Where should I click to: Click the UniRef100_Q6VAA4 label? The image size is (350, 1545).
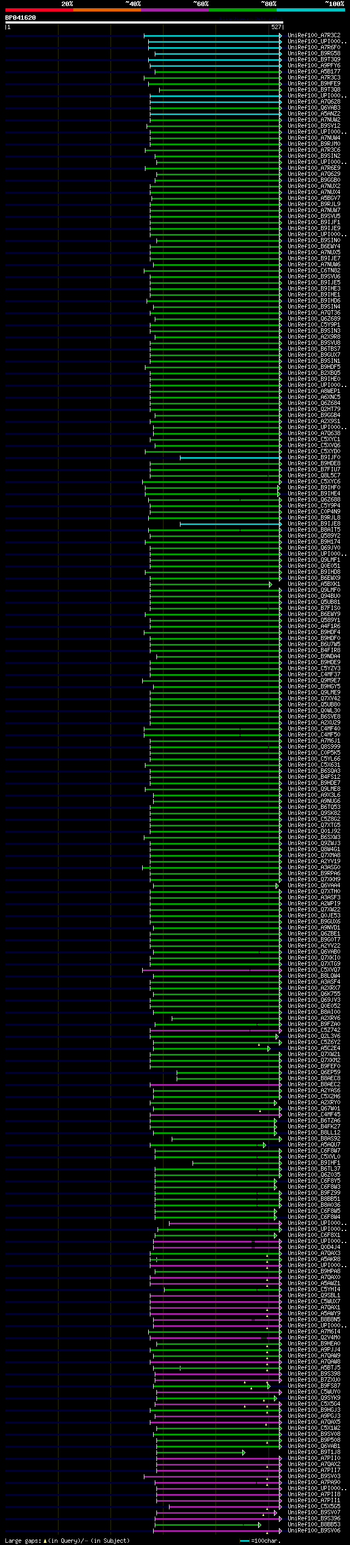[314, 885]
